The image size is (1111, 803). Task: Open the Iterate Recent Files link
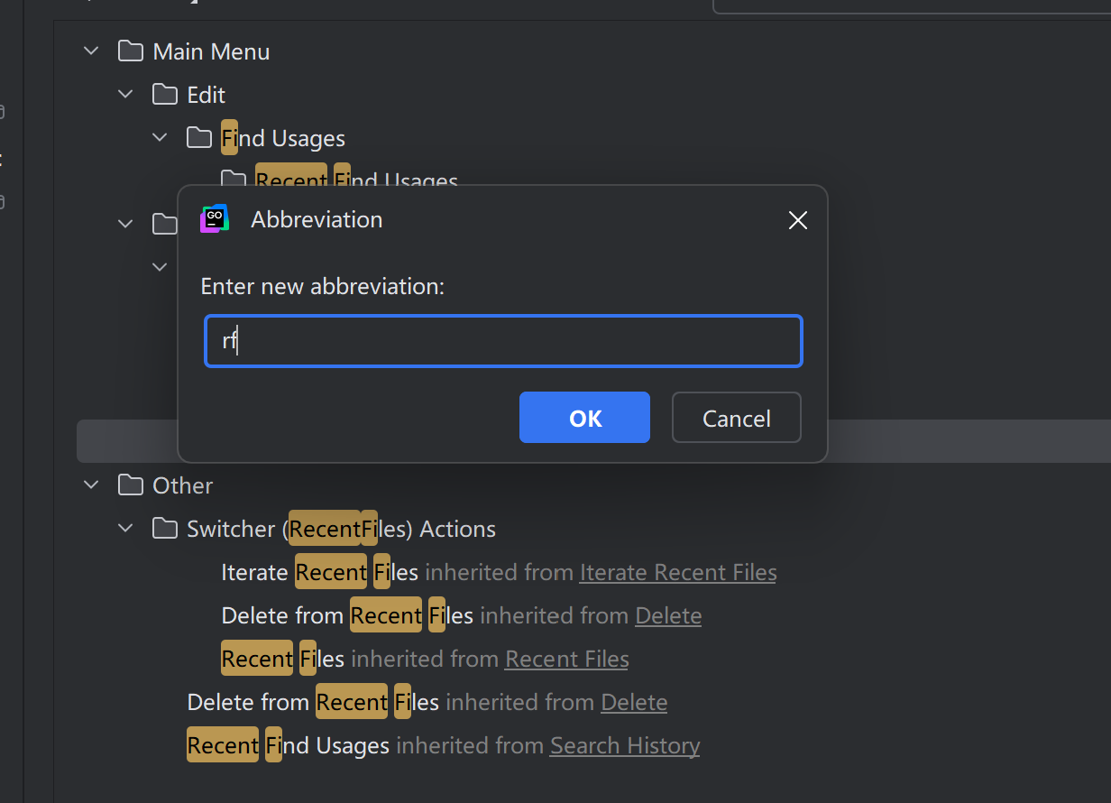pyautogui.click(x=678, y=573)
